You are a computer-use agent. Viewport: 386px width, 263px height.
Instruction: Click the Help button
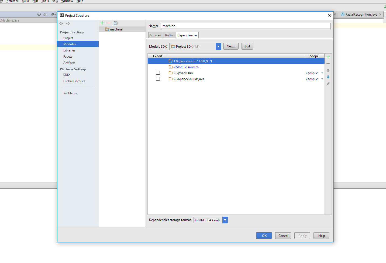click(x=321, y=236)
